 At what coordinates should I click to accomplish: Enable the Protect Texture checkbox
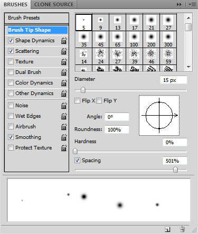tap(11, 148)
